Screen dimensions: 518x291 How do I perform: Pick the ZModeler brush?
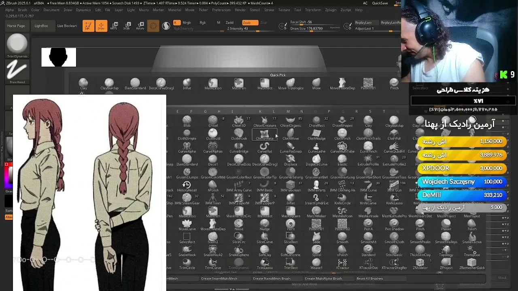[x=420, y=264]
